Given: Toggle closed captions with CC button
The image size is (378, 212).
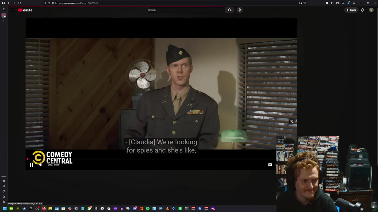Looking at the screenshot, I should point(270,165).
